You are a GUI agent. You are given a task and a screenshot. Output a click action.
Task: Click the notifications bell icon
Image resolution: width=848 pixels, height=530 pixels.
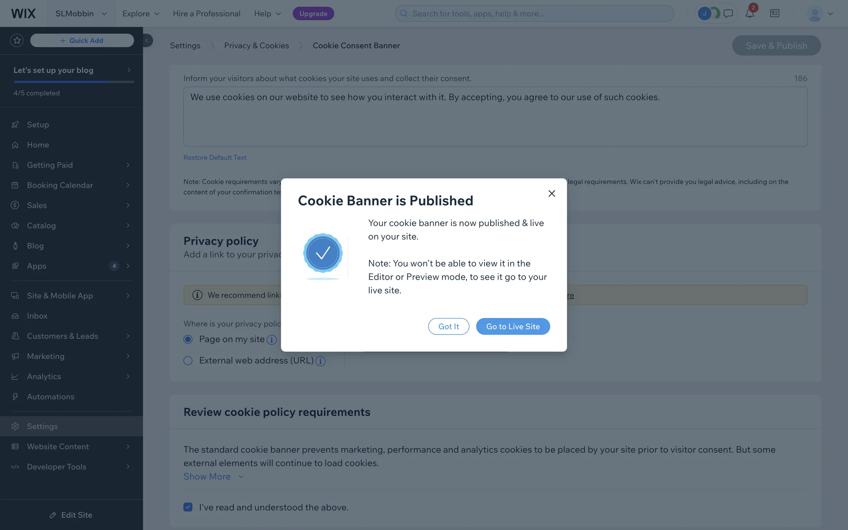[x=750, y=14]
